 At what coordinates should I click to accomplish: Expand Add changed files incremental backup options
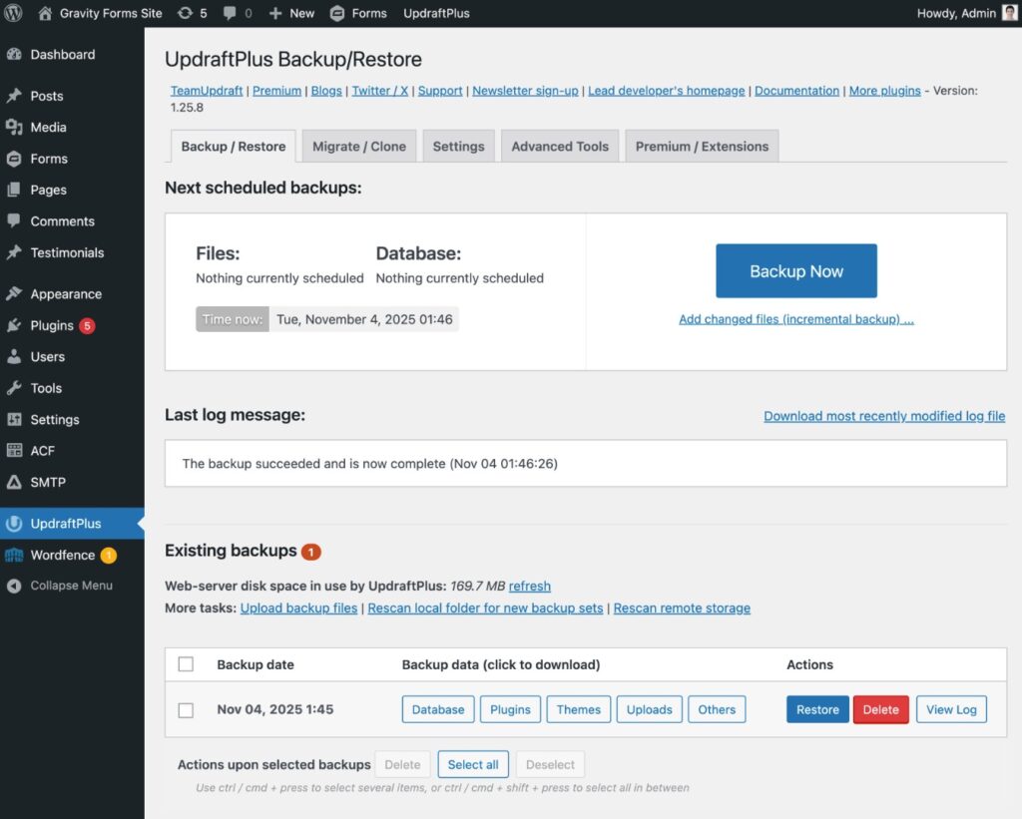(795, 318)
